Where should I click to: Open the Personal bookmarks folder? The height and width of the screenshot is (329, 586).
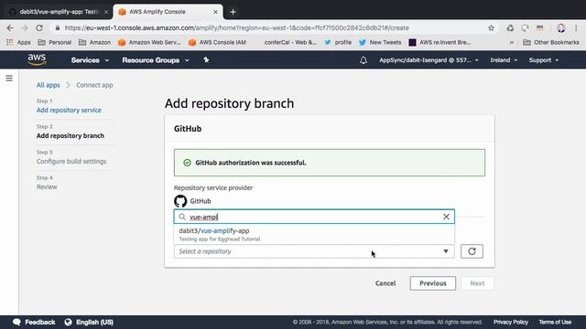(55, 43)
